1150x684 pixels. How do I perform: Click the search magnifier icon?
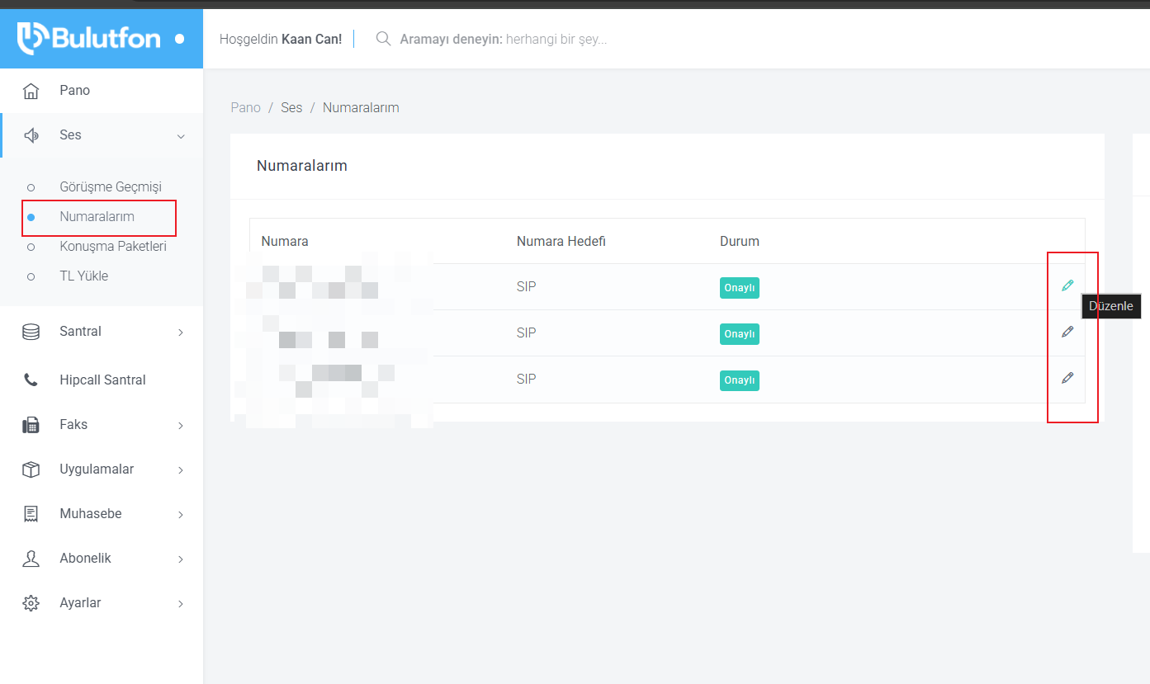[x=383, y=39]
